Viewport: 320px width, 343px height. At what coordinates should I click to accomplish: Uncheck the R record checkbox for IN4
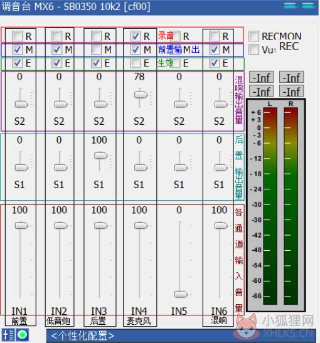pyautogui.click(x=136, y=36)
